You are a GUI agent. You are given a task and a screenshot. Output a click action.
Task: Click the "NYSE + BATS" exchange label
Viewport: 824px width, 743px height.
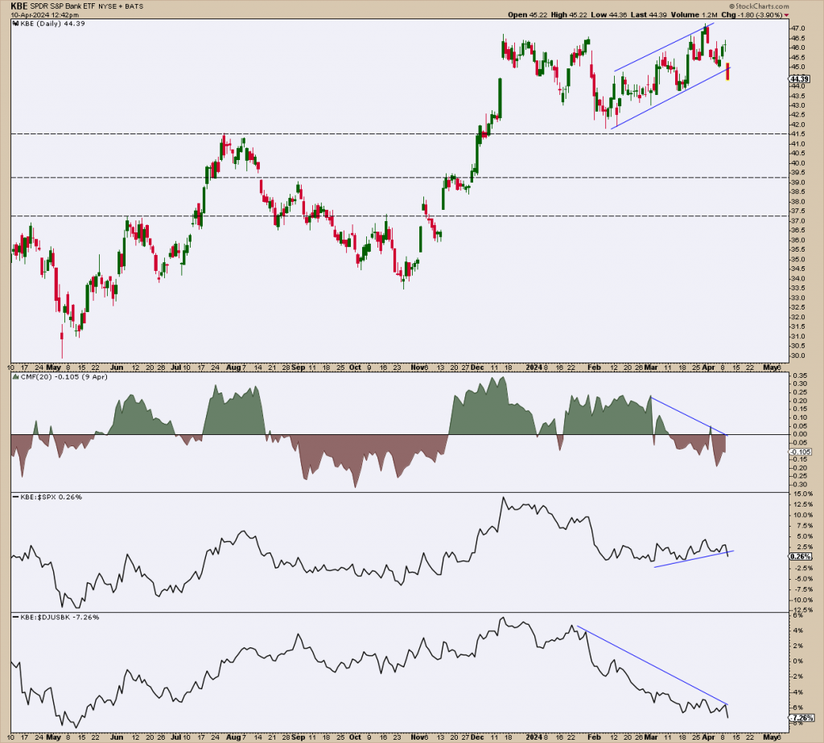[121, 6]
